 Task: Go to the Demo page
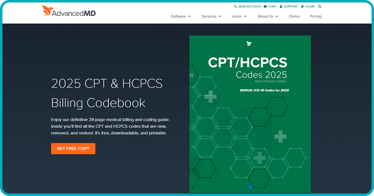coord(294,16)
